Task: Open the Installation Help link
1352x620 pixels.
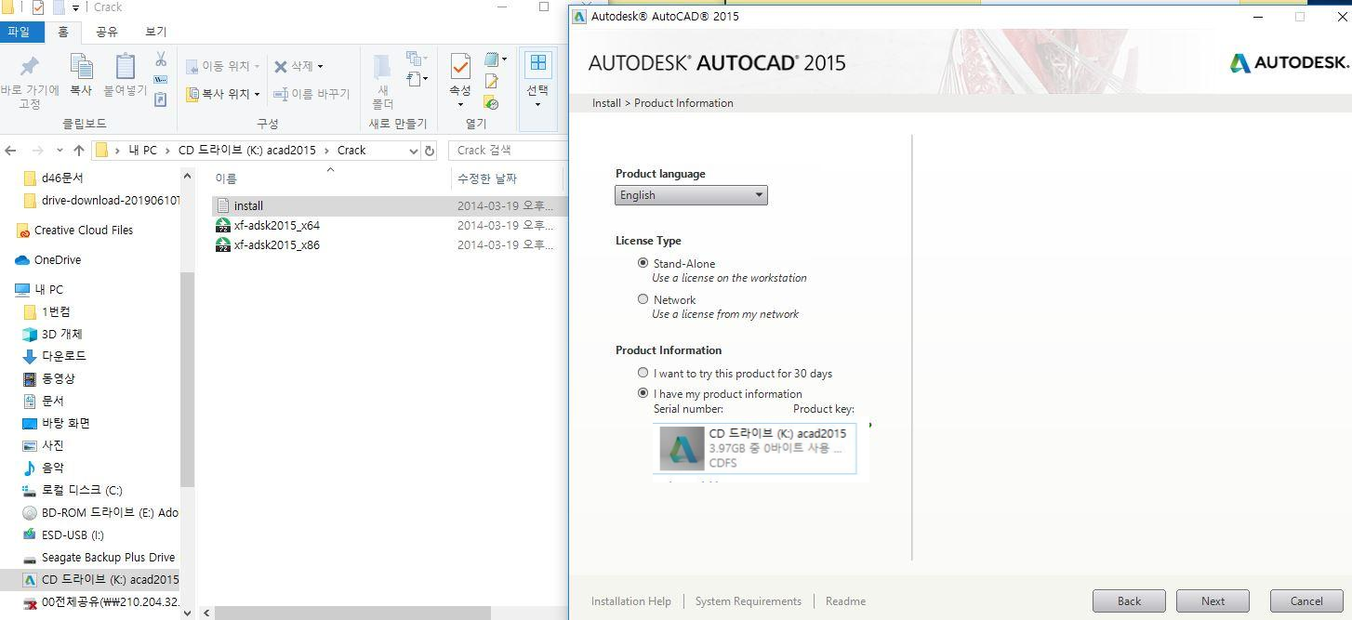Action: click(x=630, y=600)
